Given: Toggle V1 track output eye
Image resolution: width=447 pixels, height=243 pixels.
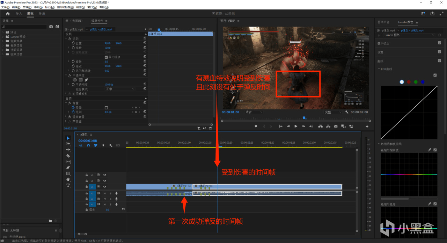Looking at the screenshot, I should click(x=104, y=187).
